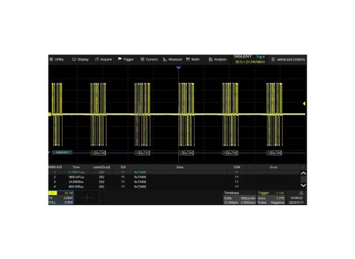Click the SSM column header
Screen dimensions: 355x259
point(237,167)
